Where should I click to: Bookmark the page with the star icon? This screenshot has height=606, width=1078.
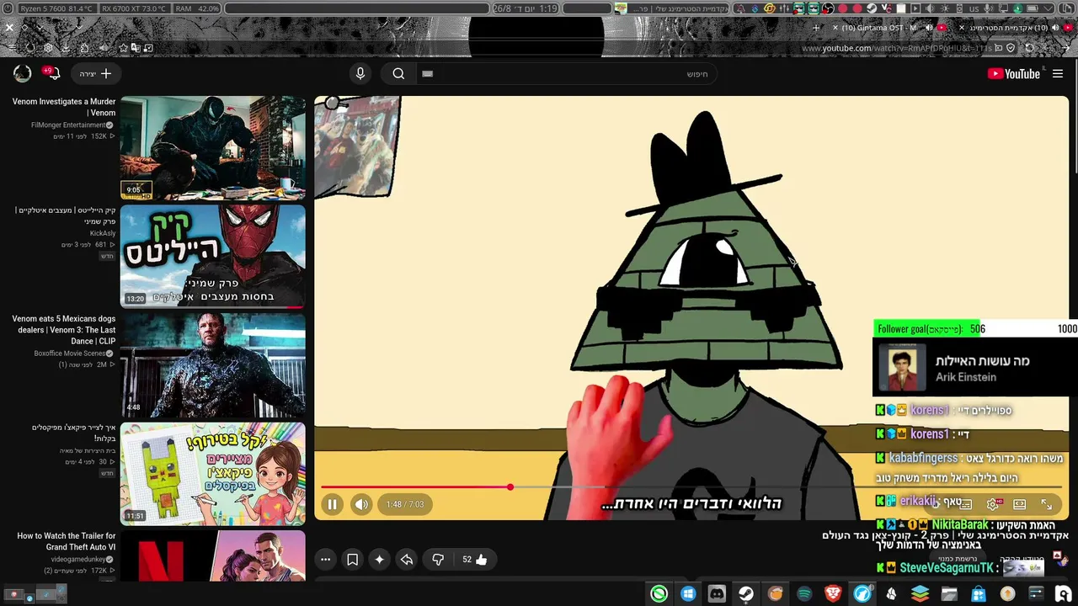(124, 48)
